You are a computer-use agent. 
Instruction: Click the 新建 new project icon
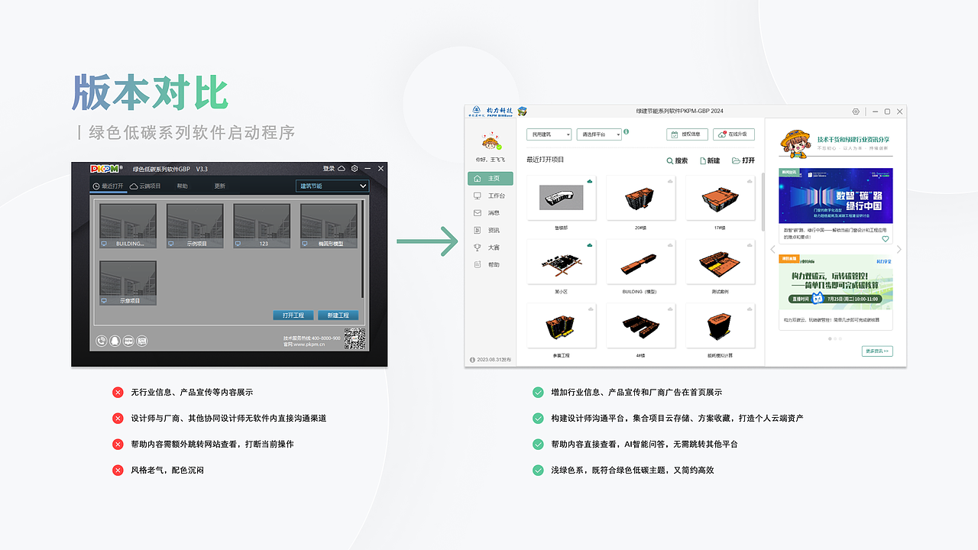pyautogui.click(x=704, y=161)
